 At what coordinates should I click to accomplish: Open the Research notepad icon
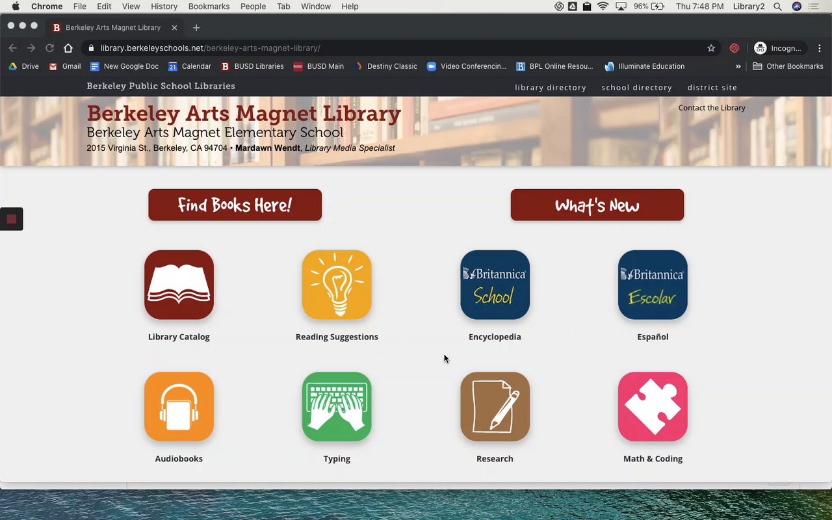pyautogui.click(x=495, y=406)
